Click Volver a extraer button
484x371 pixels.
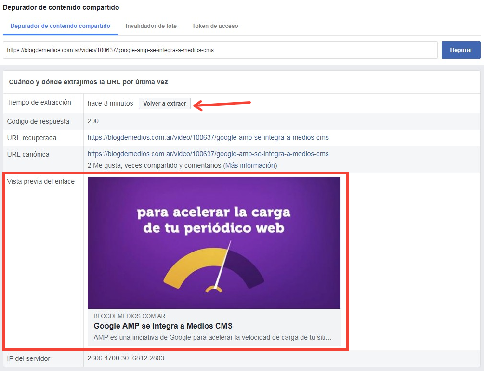click(x=165, y=104)
